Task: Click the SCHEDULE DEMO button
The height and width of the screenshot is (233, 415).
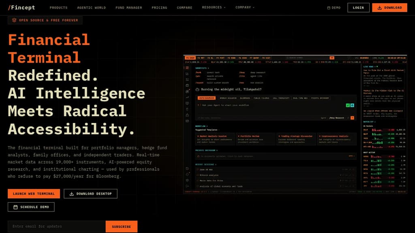Action: (x=31, y=207)
